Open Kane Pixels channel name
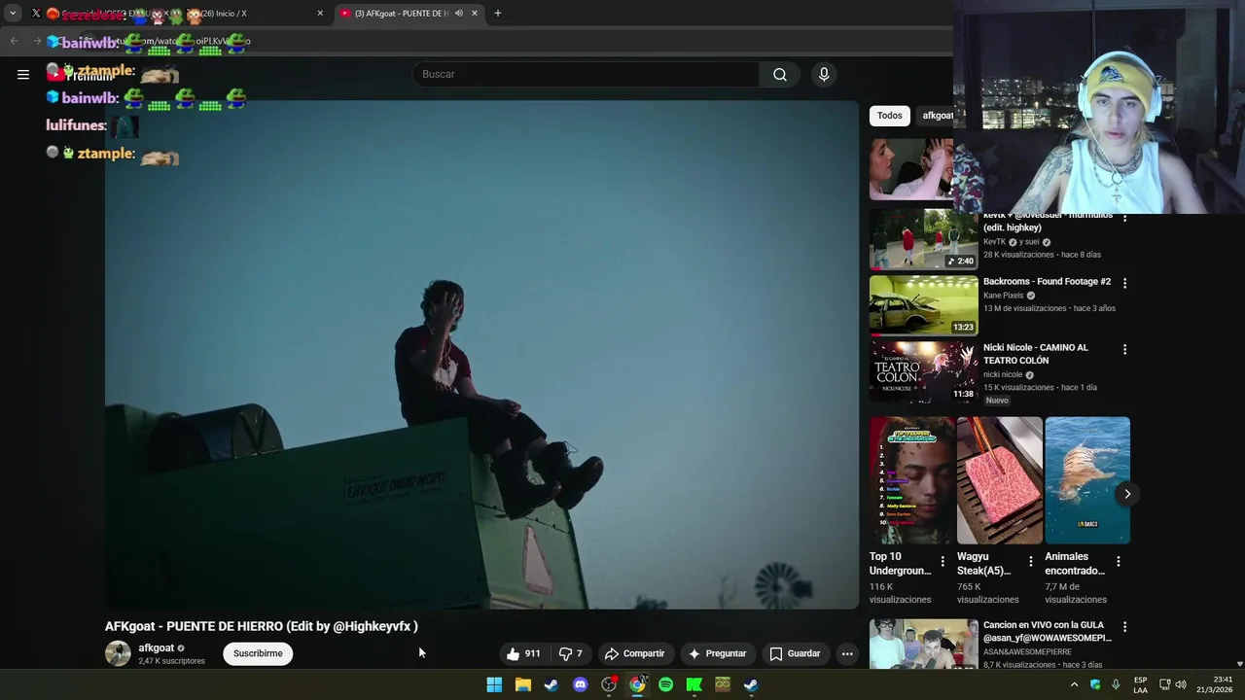Viewport: 1245px width, 700px height. pyautogui.click(x=1003, y=296)
